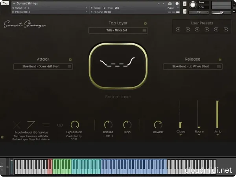The height and width of the screenshot is (177, 236).
Task: Click the keyboard minus button
Action: pyautogui.click(x=7, y=167)
